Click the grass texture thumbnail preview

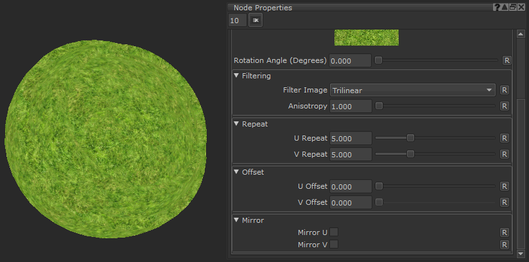(x=366, y=37)
